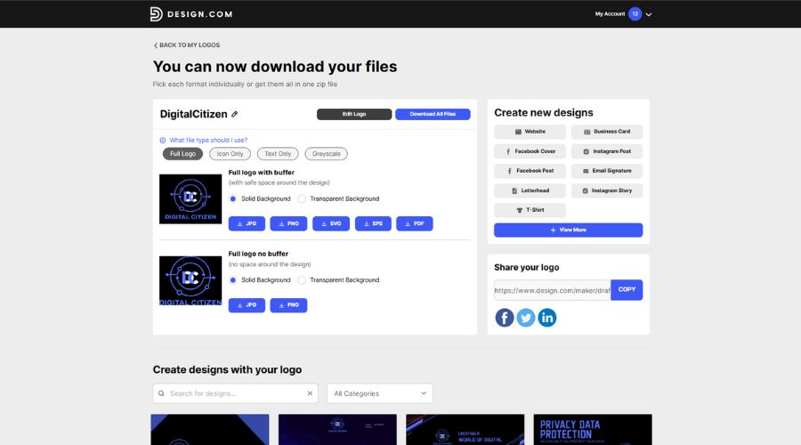This screenshot has height=445, width=801.
Task: Click the My Account text
Action: click(610, 13)
